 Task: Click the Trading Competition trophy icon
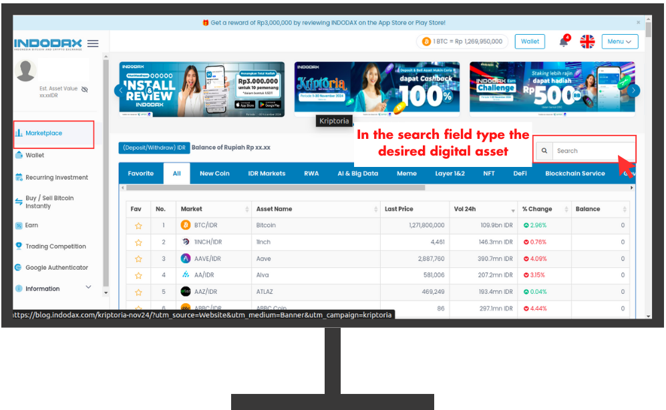(x=19, y=246)
